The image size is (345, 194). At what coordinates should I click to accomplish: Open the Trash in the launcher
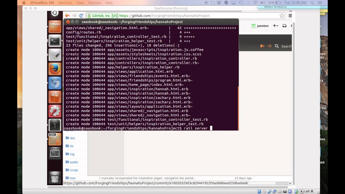(x=55, y=177)
